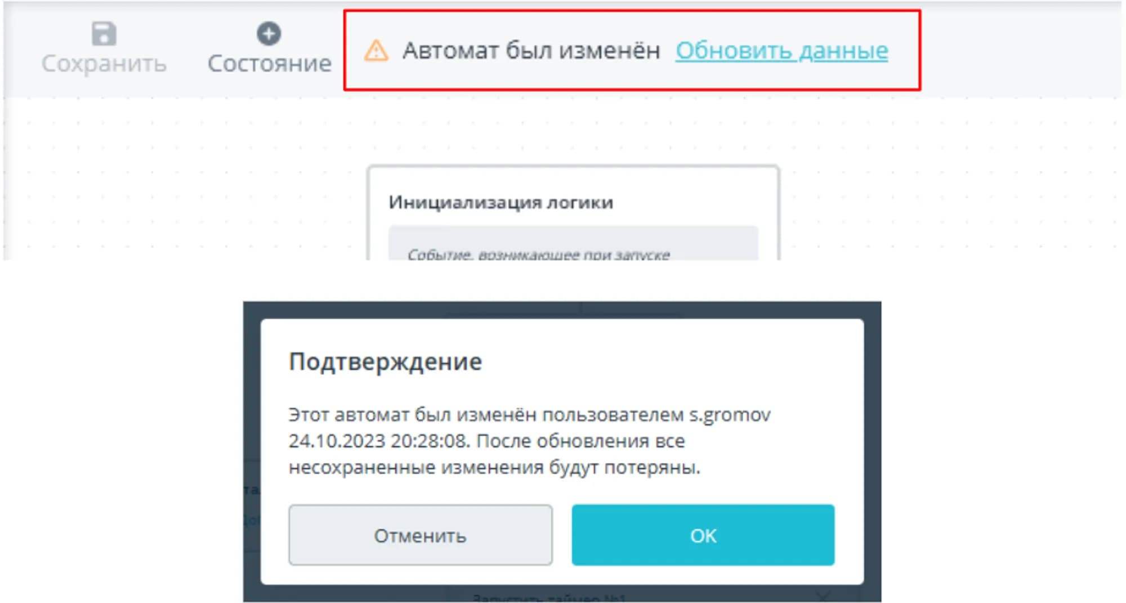The width and height of the screenshot is (1126, 603).
Task: Click the dark overlay above the dialog
Action: tap(562, 310)
